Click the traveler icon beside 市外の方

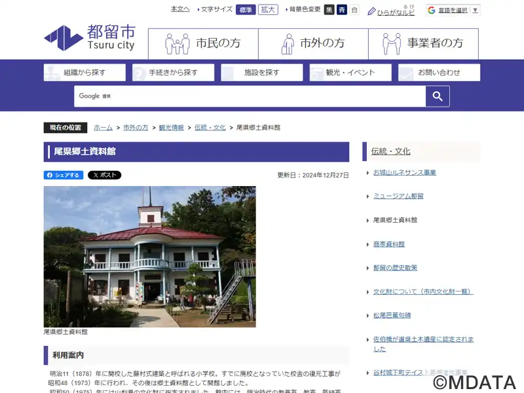point(288,43)
